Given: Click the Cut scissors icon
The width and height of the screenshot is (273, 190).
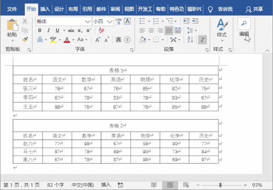Looking at the screenshot, I should pyautogui.click(x=25, y=21).
